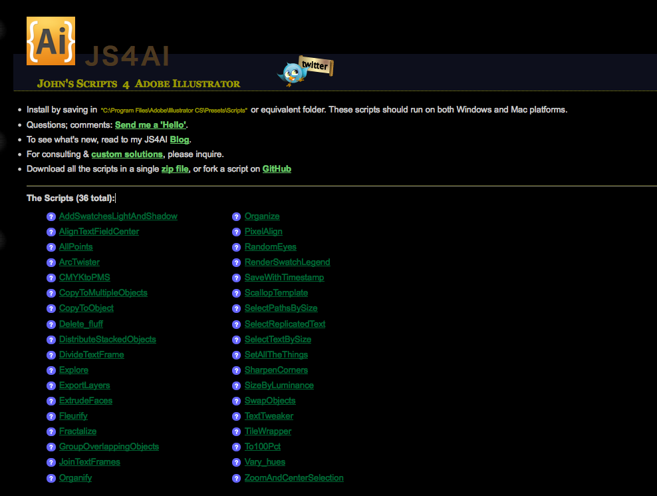Click the Illustrator Presets Scripts folder path text
The image size is (657, 496).
click(174, 111)
